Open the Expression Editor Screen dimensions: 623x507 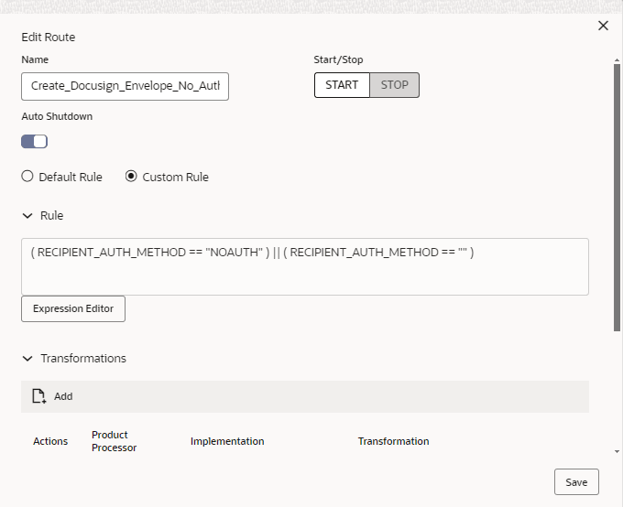[73, 309]
